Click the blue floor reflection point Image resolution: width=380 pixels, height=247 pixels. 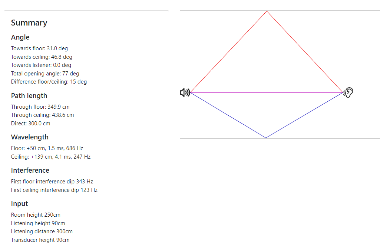click(x=266, y=138)
